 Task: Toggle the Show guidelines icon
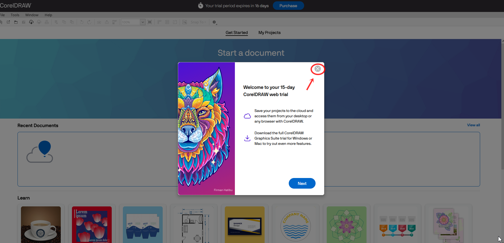[x=175, y=22]
